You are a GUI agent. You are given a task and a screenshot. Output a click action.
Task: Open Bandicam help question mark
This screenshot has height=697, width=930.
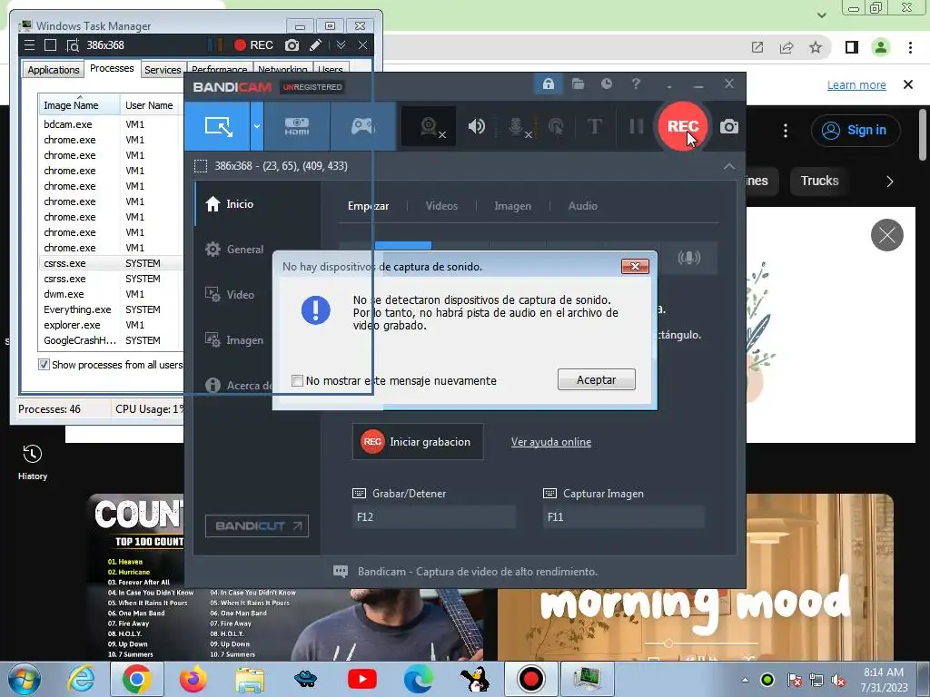(x=635, y=83)
